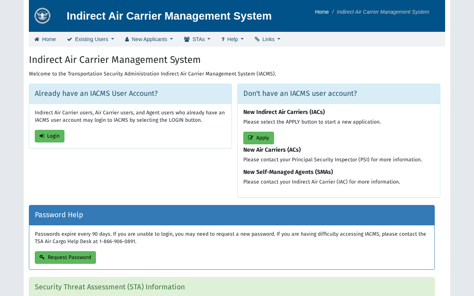The image size is (474, 296).
Task: Click the 'Password Help' panel heading
Action: coord(59,215)
